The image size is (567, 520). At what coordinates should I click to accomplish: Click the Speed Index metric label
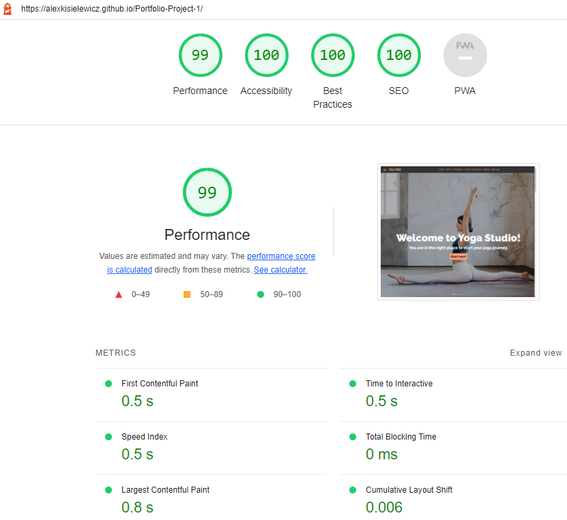[x=145, y=437]
